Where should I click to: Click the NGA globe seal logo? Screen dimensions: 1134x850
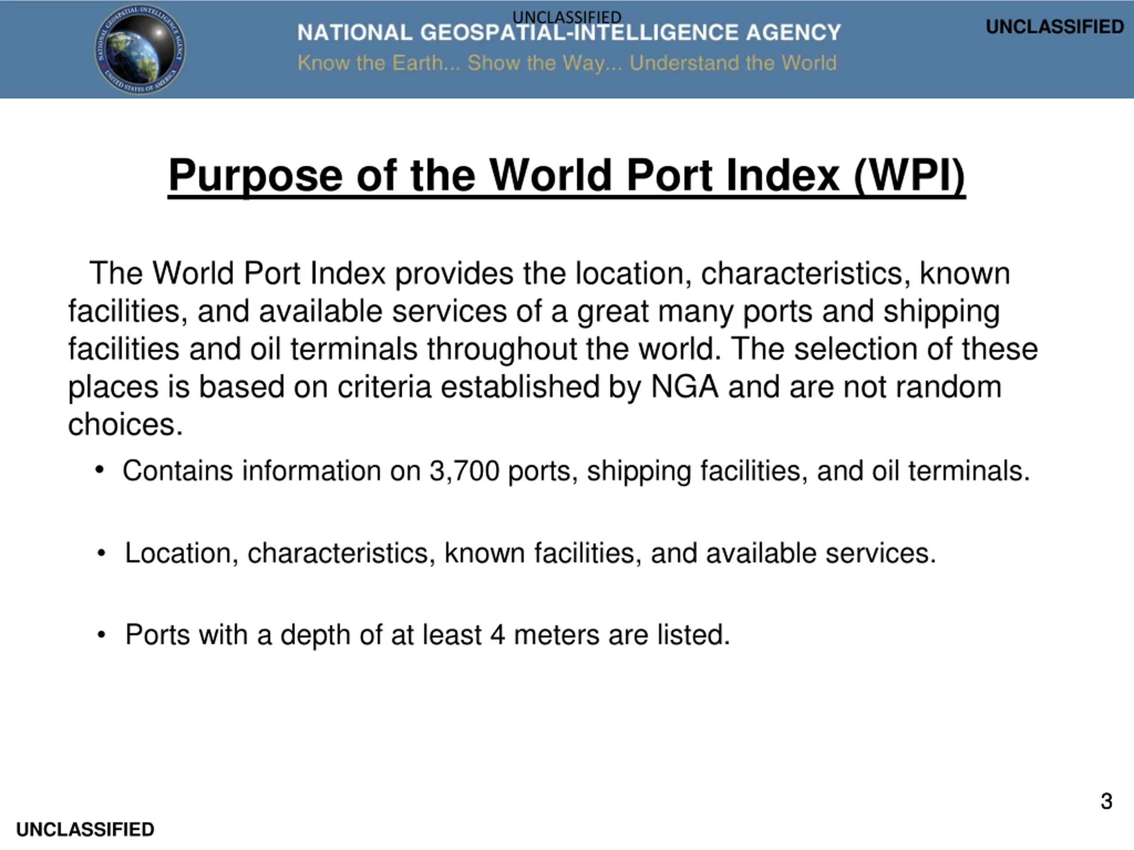(x=140, y=49)
